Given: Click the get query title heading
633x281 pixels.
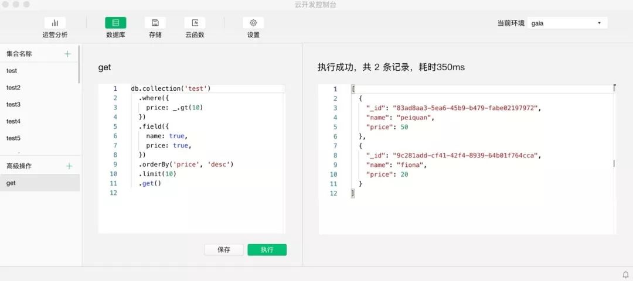Looking at the screenshot, I should [x=104, y=67].
